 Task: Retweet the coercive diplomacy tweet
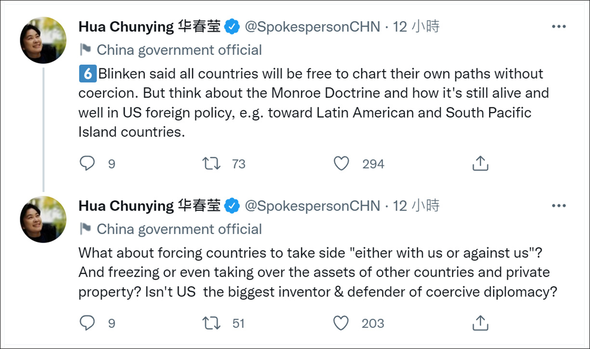tap(211, 323)
